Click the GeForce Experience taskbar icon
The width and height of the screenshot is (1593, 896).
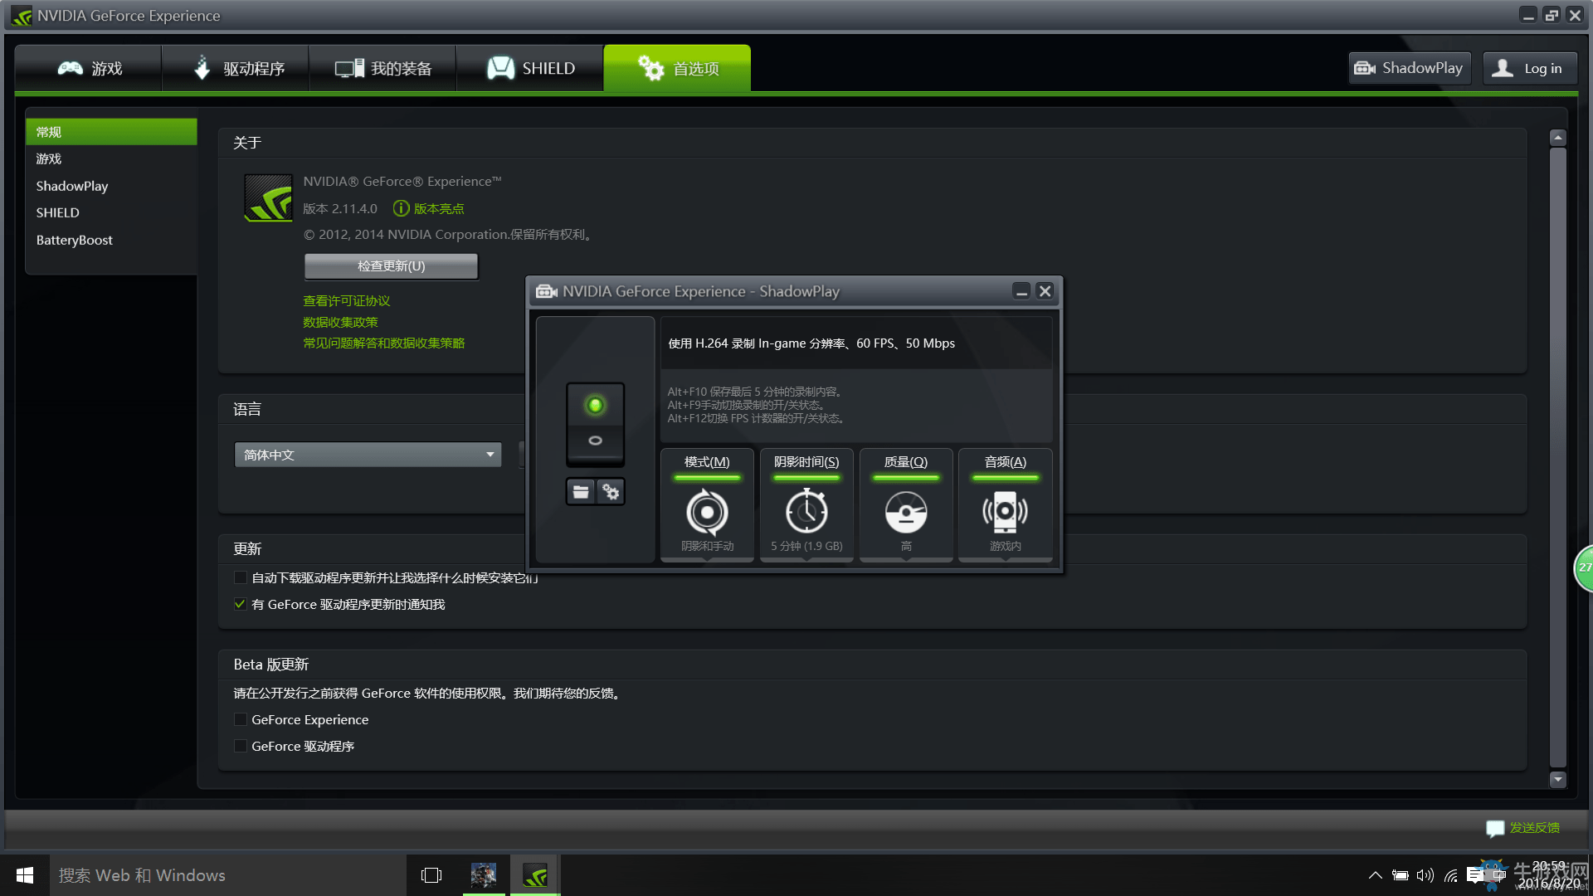coord(535,875)
